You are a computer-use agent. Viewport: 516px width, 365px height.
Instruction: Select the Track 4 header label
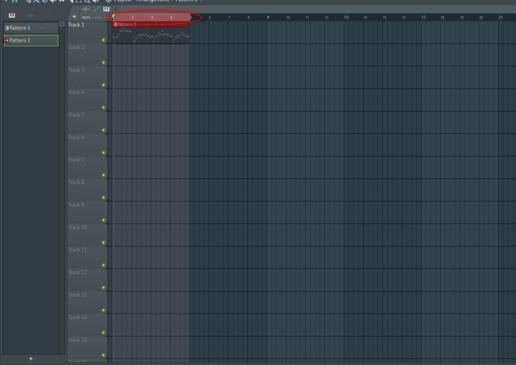[76, 93]
